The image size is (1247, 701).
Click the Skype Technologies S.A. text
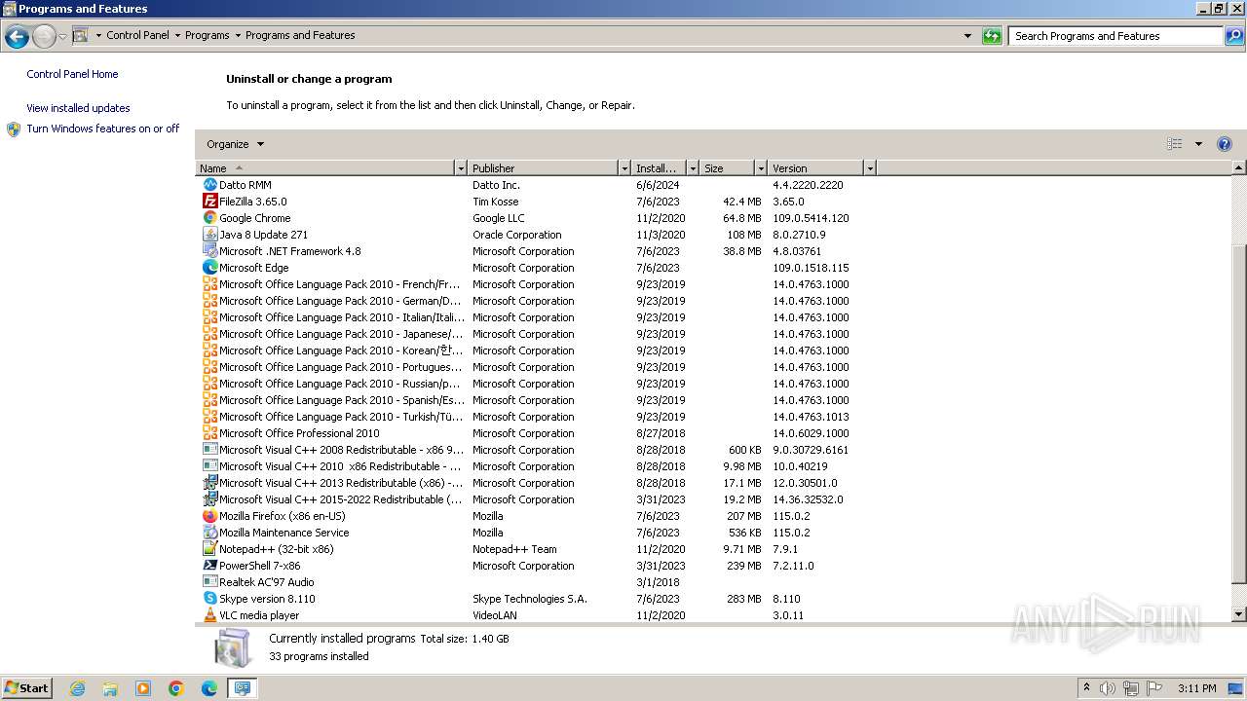[x=530, y=599]
